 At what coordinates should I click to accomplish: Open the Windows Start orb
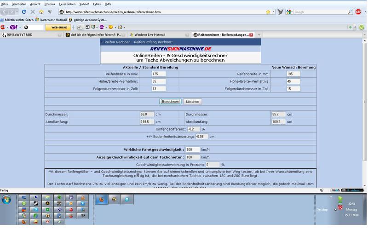[x=6, y=200]
